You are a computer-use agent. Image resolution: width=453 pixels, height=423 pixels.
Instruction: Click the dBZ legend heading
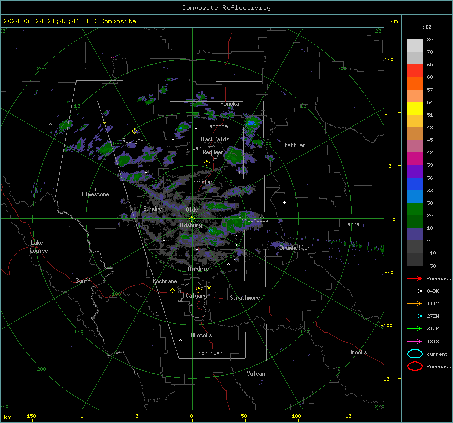click(427, 27)
